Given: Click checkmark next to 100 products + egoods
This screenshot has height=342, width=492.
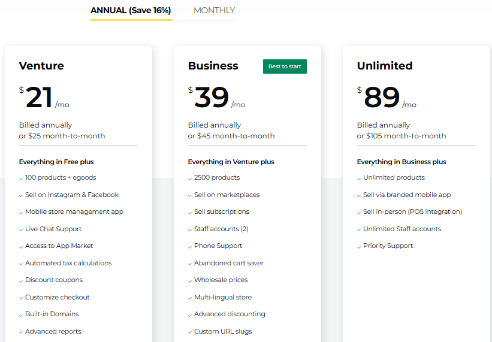Looking at the screenshot, I should coord(21,178).
